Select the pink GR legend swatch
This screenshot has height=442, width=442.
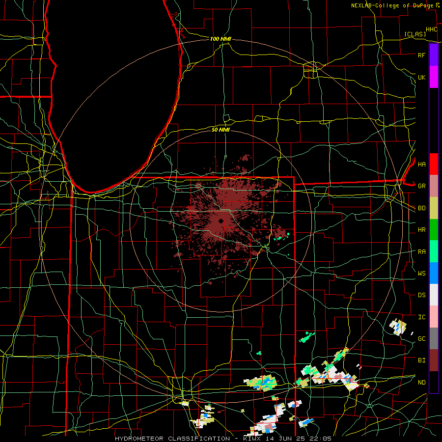[434, 186]
